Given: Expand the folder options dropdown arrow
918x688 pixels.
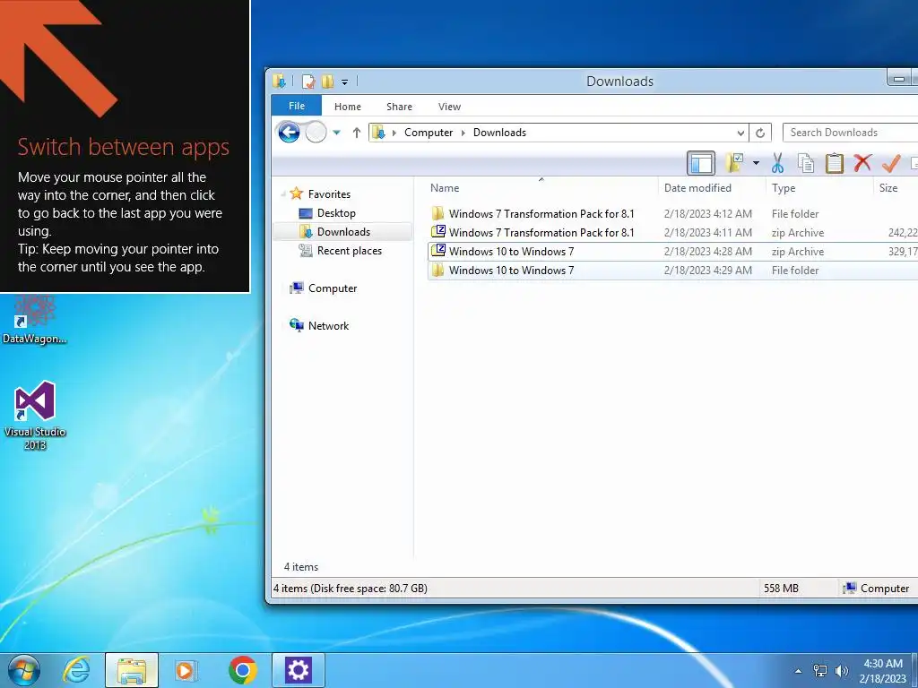Looking at the screenshot, I should coord(756,163).
